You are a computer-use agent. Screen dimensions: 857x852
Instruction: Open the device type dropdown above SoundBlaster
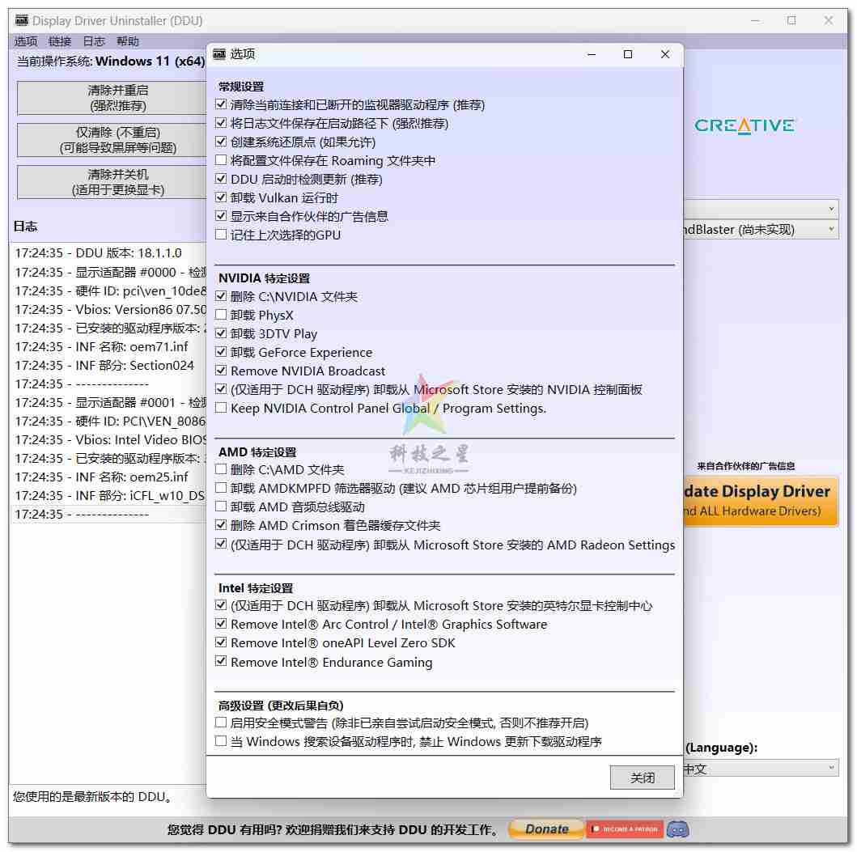pos(761,210)
